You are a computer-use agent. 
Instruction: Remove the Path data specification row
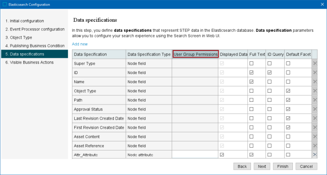point(315,100)
